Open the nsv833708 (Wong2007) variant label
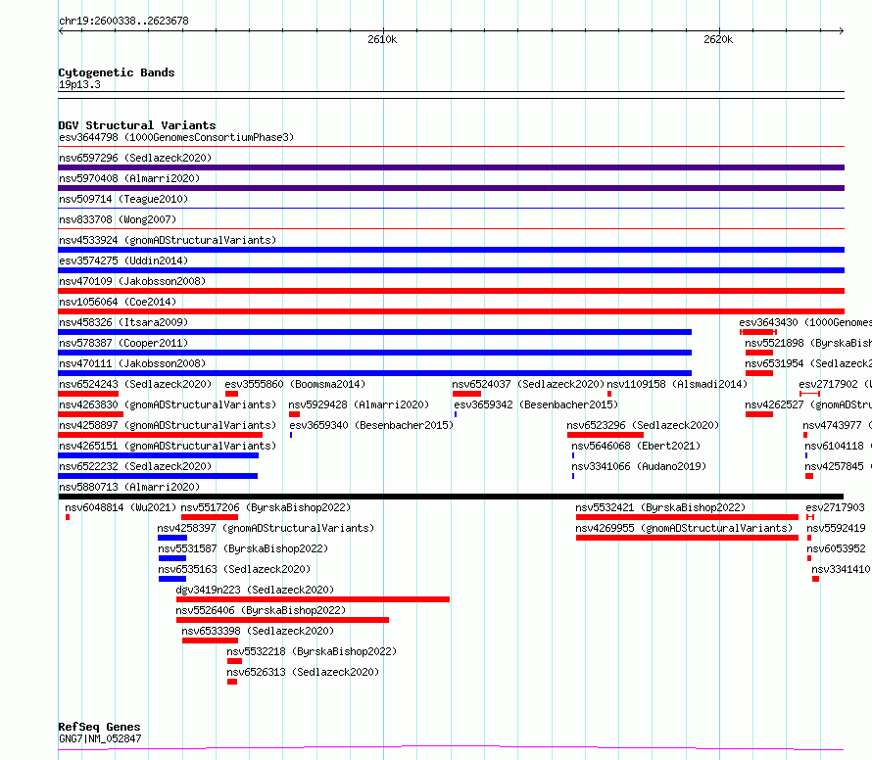The width and height of the screenshot is (872, 760). pyautogui.click(x=118, y=219)
